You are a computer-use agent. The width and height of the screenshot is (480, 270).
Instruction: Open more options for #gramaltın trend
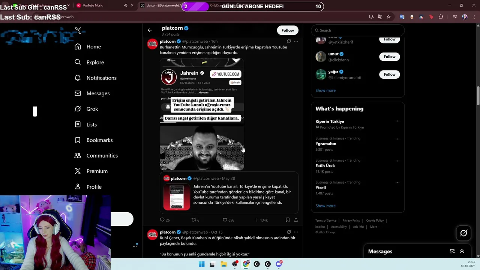(397, 139)
